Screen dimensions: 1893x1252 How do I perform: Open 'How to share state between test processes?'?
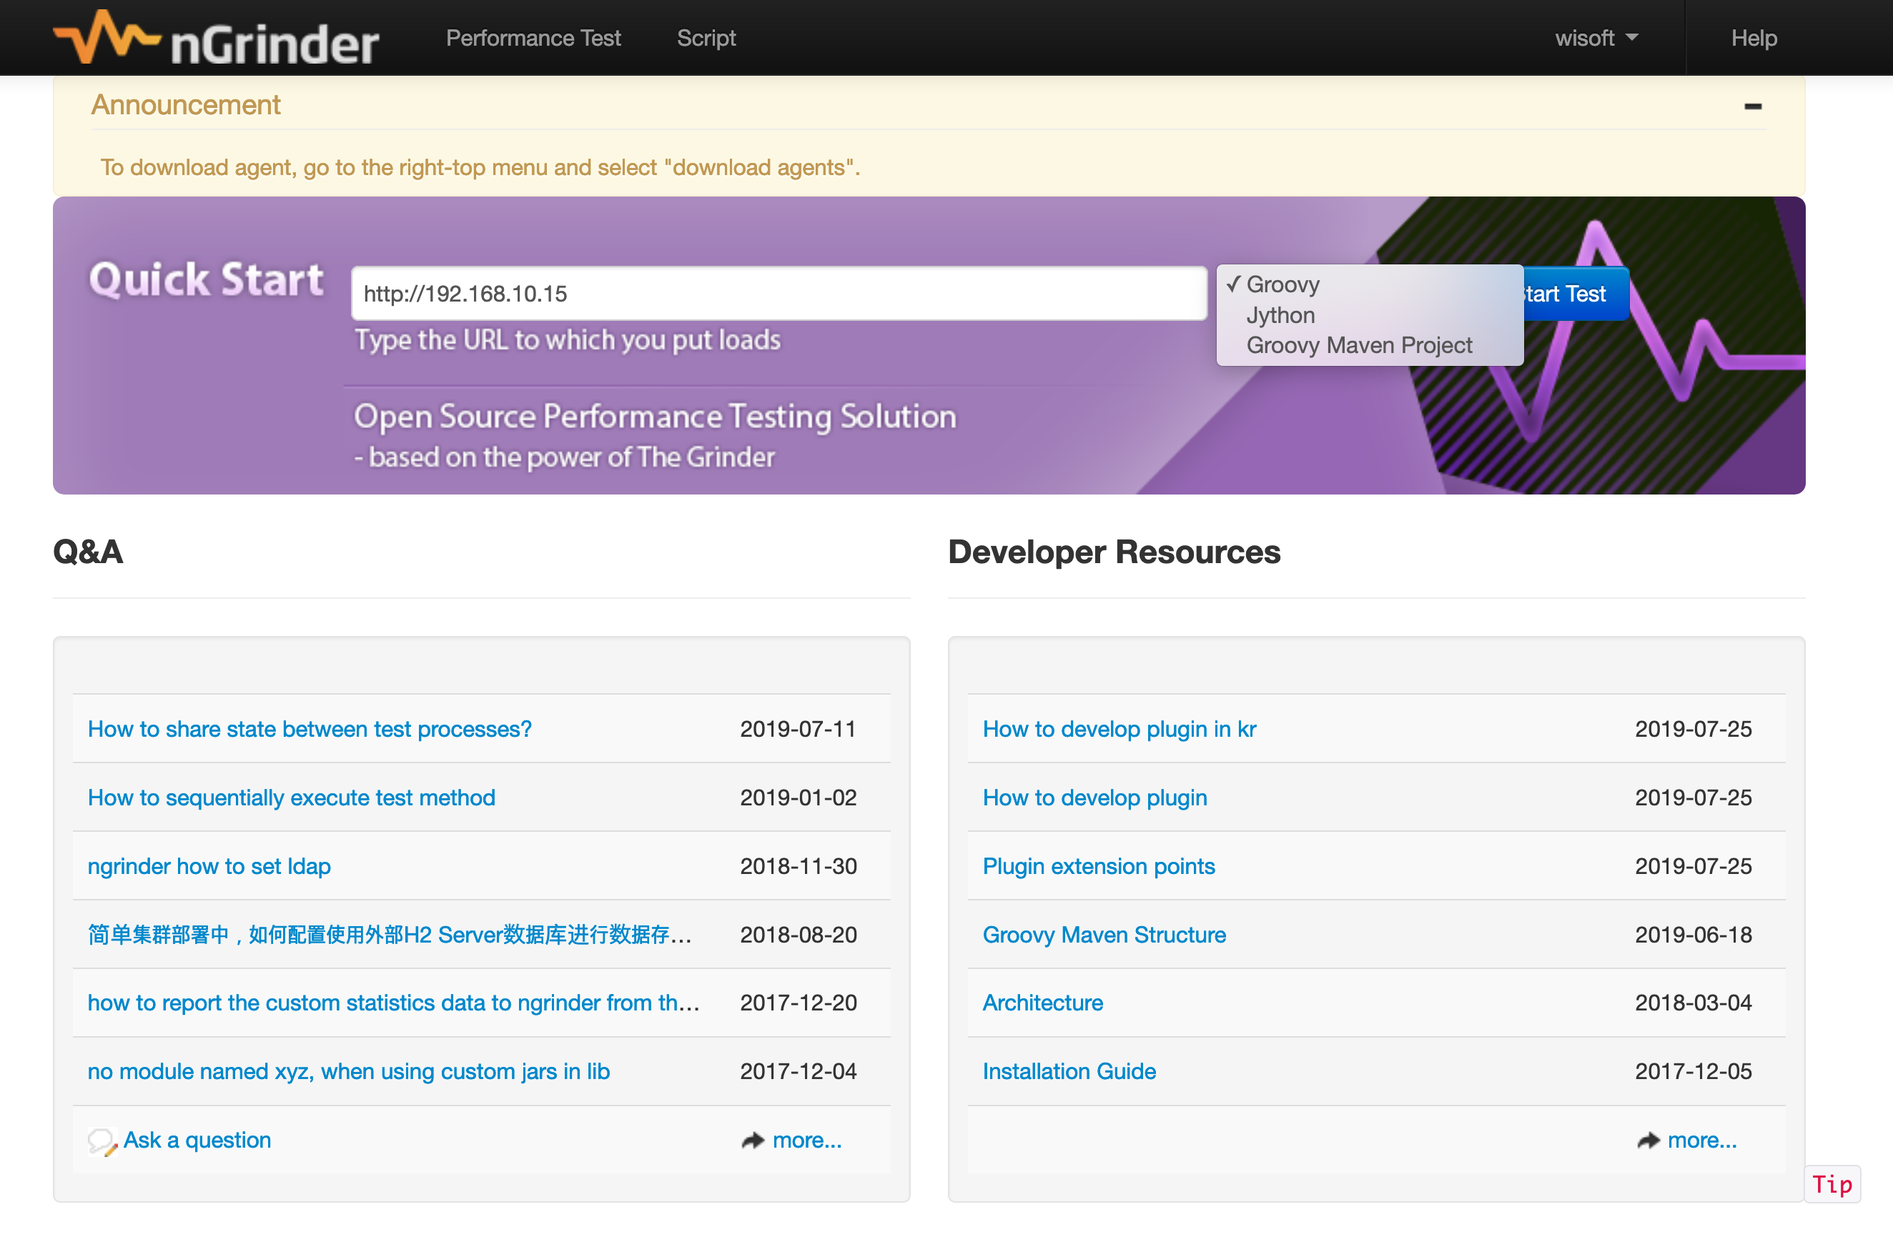(x=309, y=729)
